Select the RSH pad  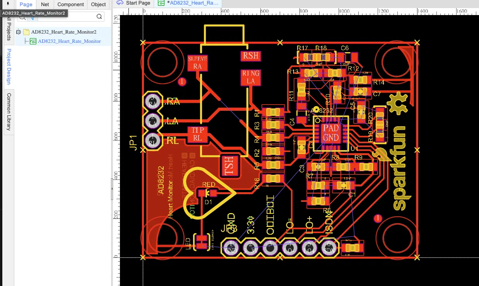pyautogui.click(x=250, y=56)
